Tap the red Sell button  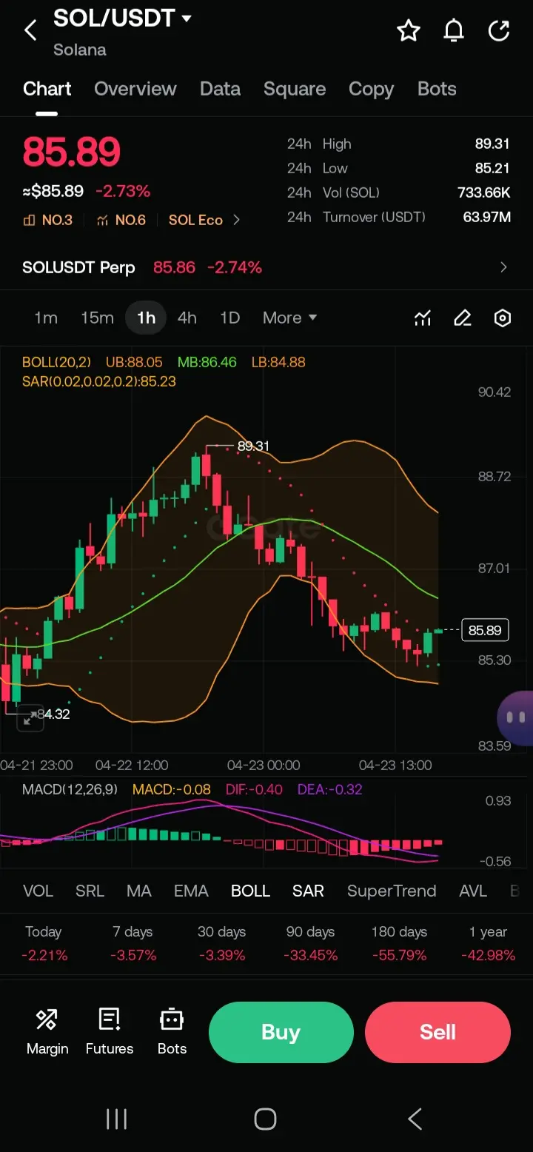pos(438,1032)
